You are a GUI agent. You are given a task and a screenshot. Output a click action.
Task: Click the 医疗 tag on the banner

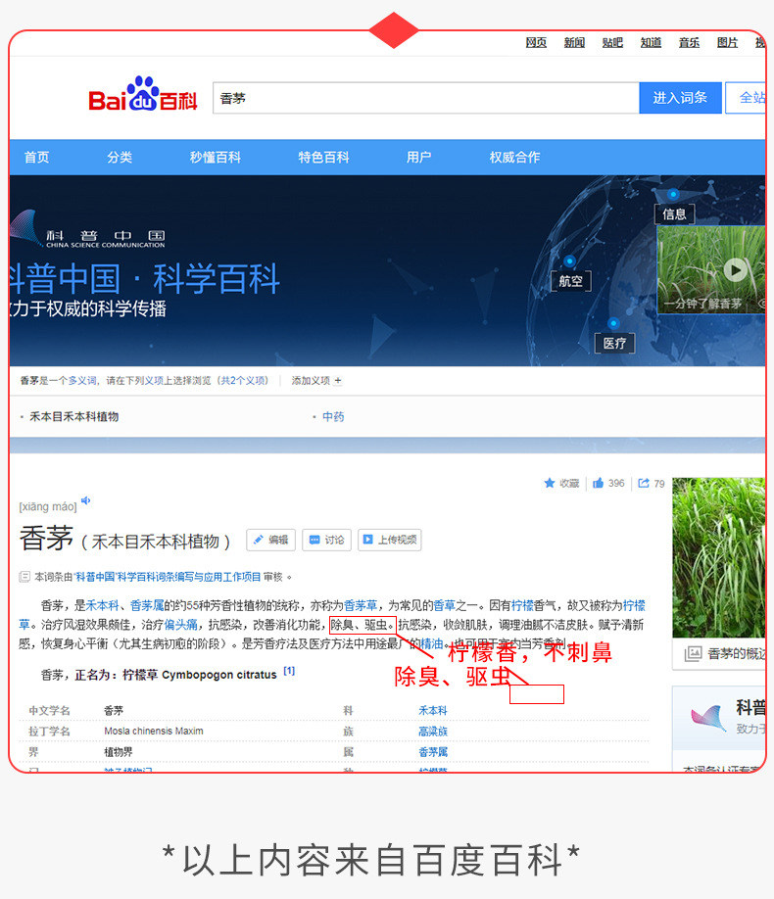pos(614,343)
